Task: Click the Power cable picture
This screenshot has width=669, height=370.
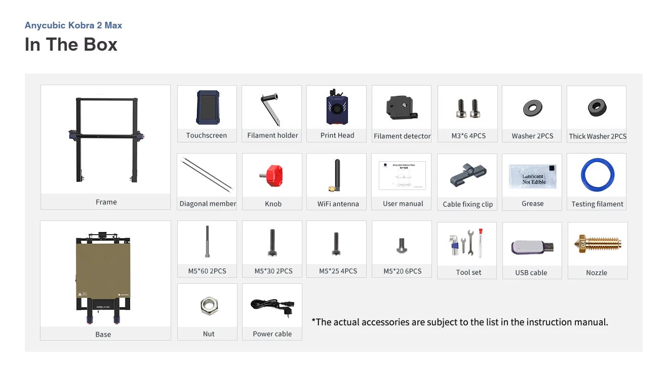Action: click(x=272, y=306)
